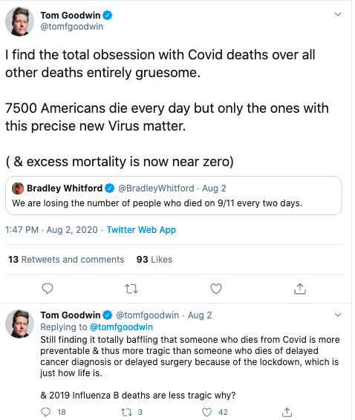Open Tom Goodwin's avatar on reply tweet
Image resolution: width=355 pixels, height=420 pixels.
tap(19, 324)
